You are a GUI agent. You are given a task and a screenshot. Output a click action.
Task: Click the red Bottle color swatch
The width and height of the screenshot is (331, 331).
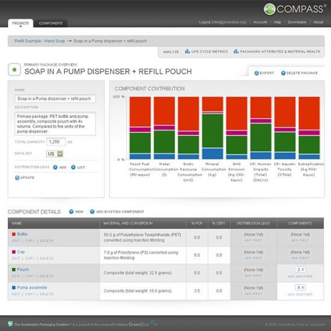coord(14,234)
